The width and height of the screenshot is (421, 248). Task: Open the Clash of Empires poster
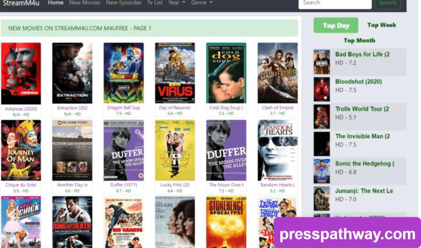pyautogui.click(x=278, y=73)
